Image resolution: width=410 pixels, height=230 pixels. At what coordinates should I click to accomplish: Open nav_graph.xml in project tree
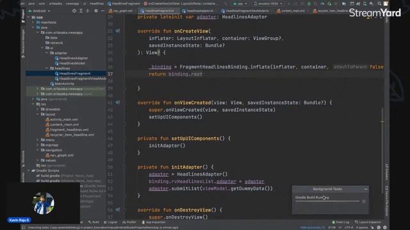click(60, 155)
